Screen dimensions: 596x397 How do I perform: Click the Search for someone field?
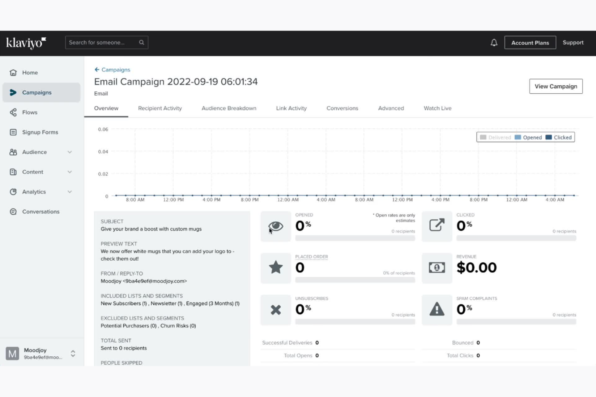coord(107,43)
